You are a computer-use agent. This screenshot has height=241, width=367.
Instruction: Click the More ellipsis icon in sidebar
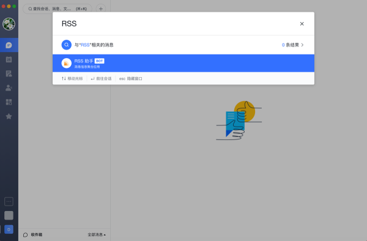9,201
